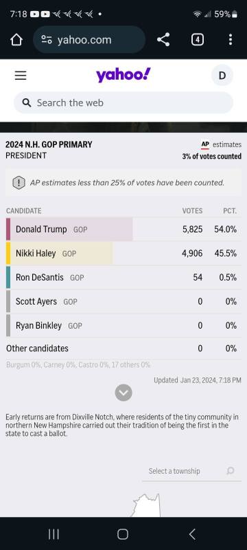Open the Select a township search field

191,471
